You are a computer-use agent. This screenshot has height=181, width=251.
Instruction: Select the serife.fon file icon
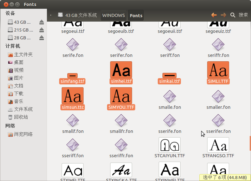coord(73,44)
